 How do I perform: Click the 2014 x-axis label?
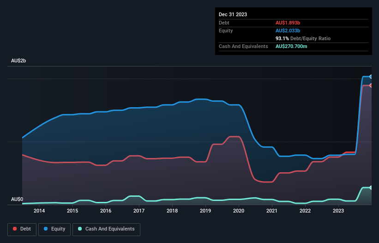click(x=39, y=211)
